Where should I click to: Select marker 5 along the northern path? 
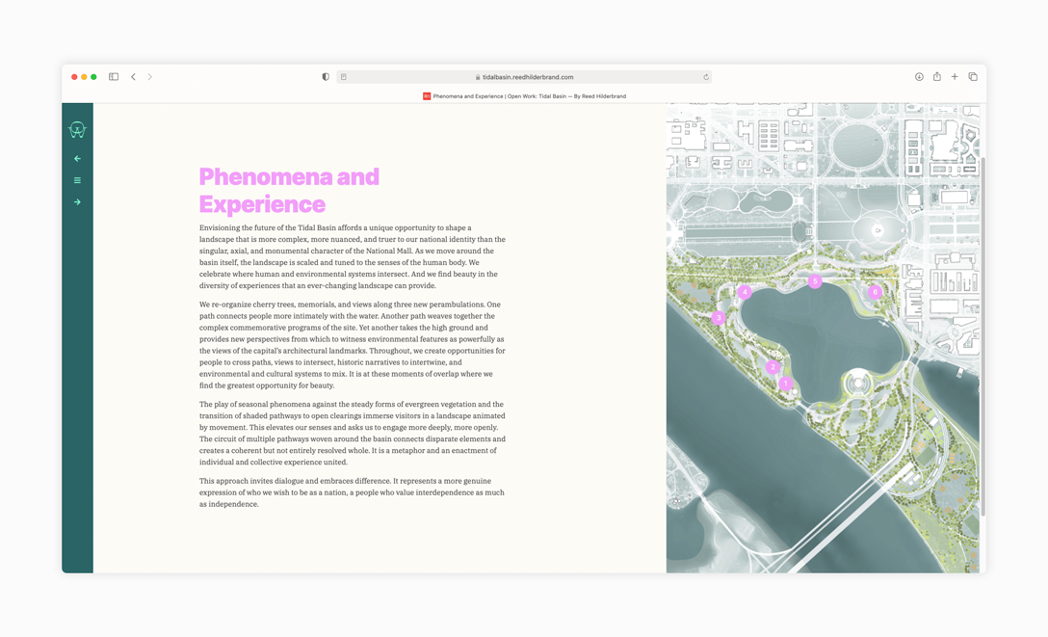815,281
